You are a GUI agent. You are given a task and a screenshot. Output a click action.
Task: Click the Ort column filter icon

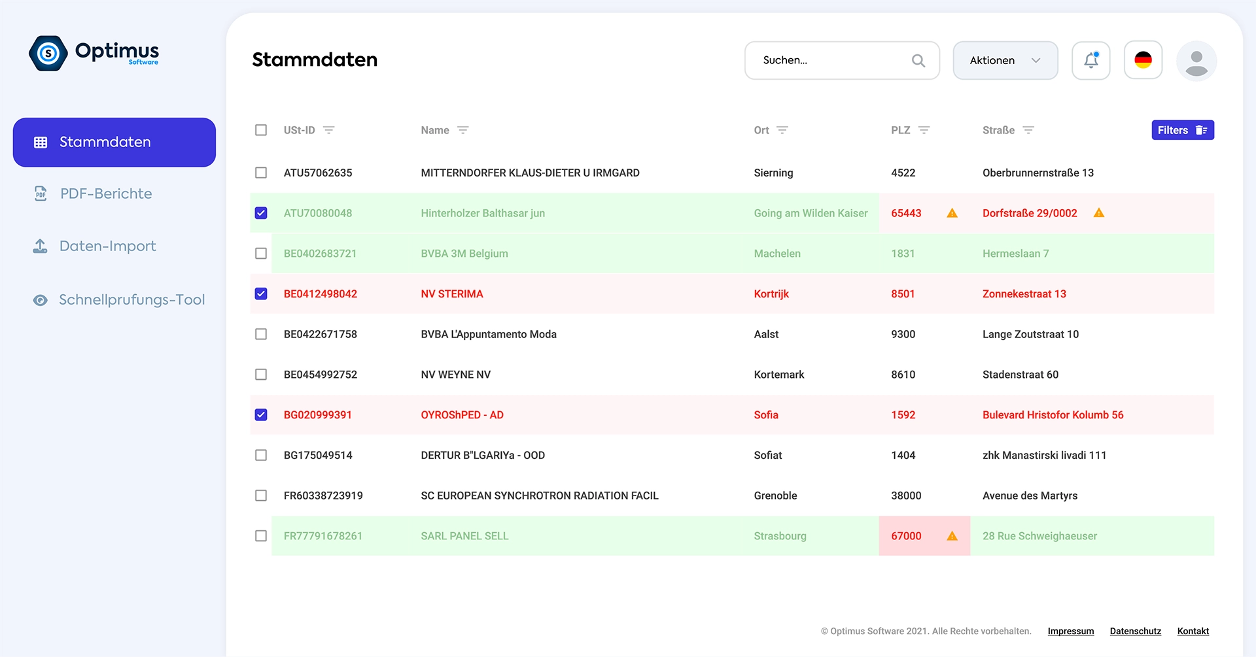pos(782,130)
